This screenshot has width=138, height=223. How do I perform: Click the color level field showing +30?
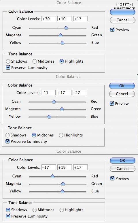[x=49, y=19]
